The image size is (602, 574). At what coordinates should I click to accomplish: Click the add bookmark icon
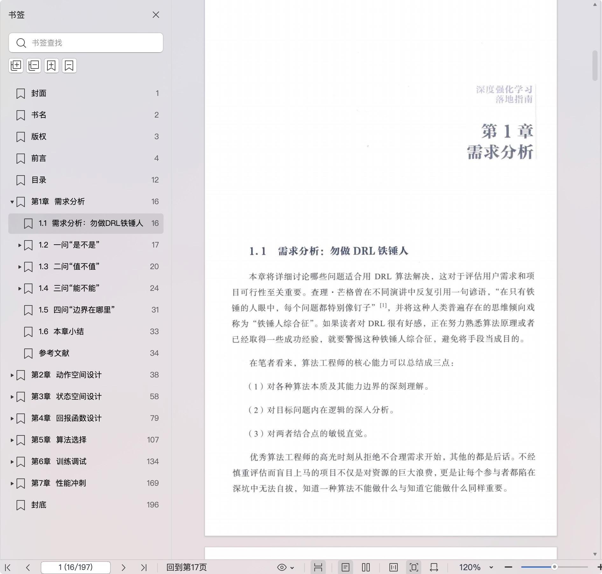click(52, 66)
